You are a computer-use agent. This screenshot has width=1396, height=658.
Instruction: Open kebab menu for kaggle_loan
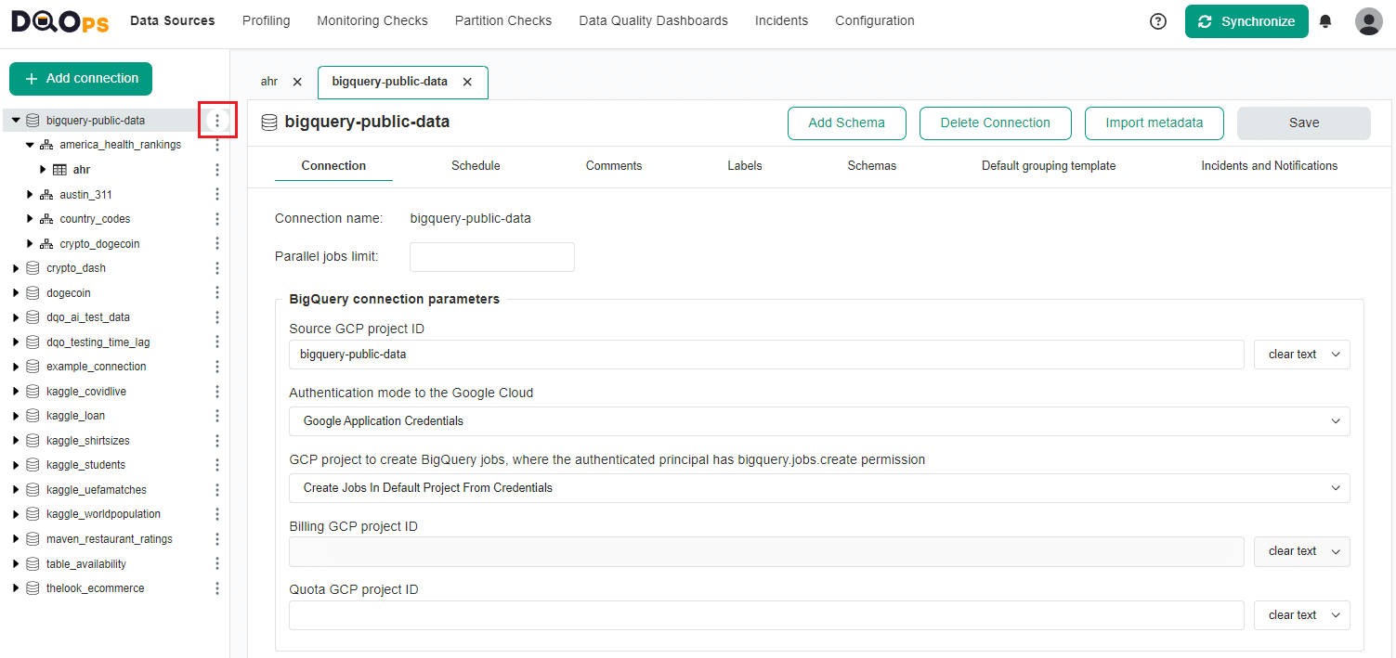tap(217, 416)
